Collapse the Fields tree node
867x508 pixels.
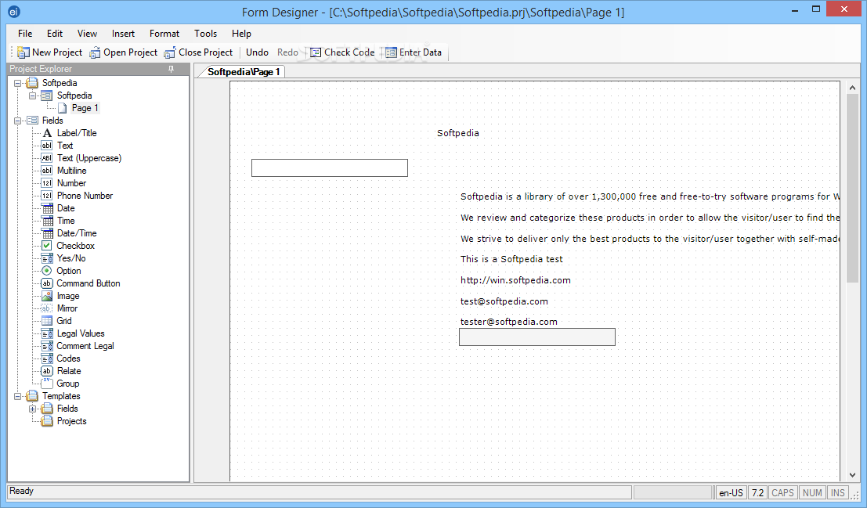18,121
